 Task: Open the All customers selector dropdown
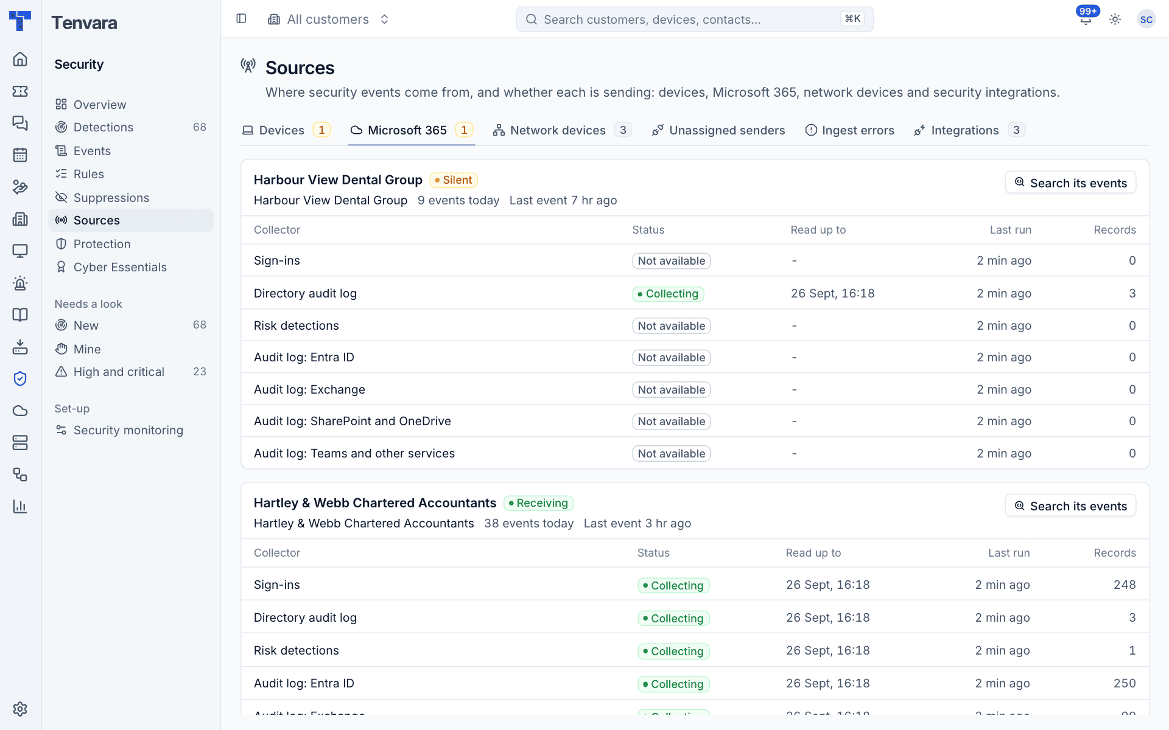click(329, 19)
